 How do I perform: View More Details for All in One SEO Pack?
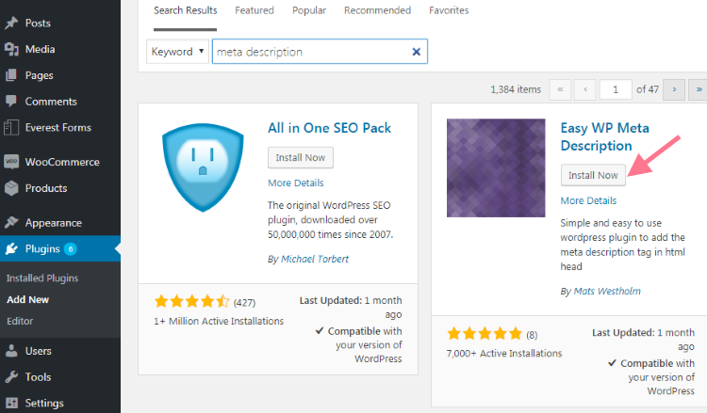pos(296,183)
